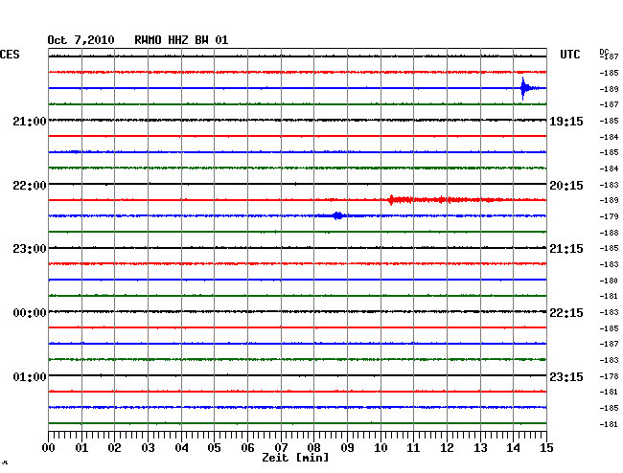This screenshot has width=623, height=473.
Task: Click the minute tick label '03'
Action: (x=148, y=447)
